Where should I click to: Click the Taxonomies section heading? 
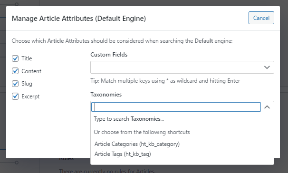click(x=106, y=95)
